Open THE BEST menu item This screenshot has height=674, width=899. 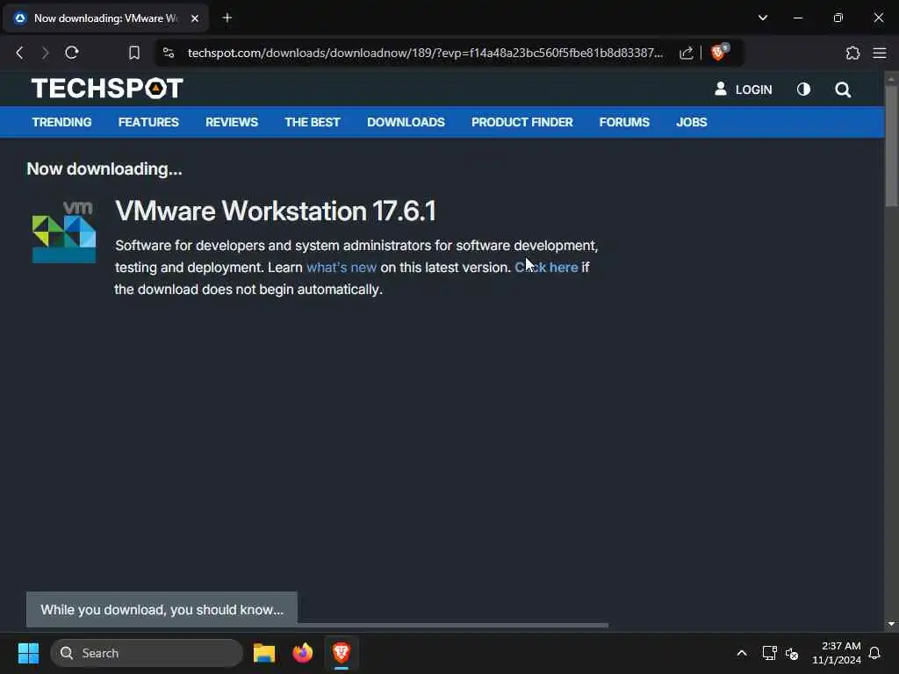pyautogui.click(x=313, y=122)
